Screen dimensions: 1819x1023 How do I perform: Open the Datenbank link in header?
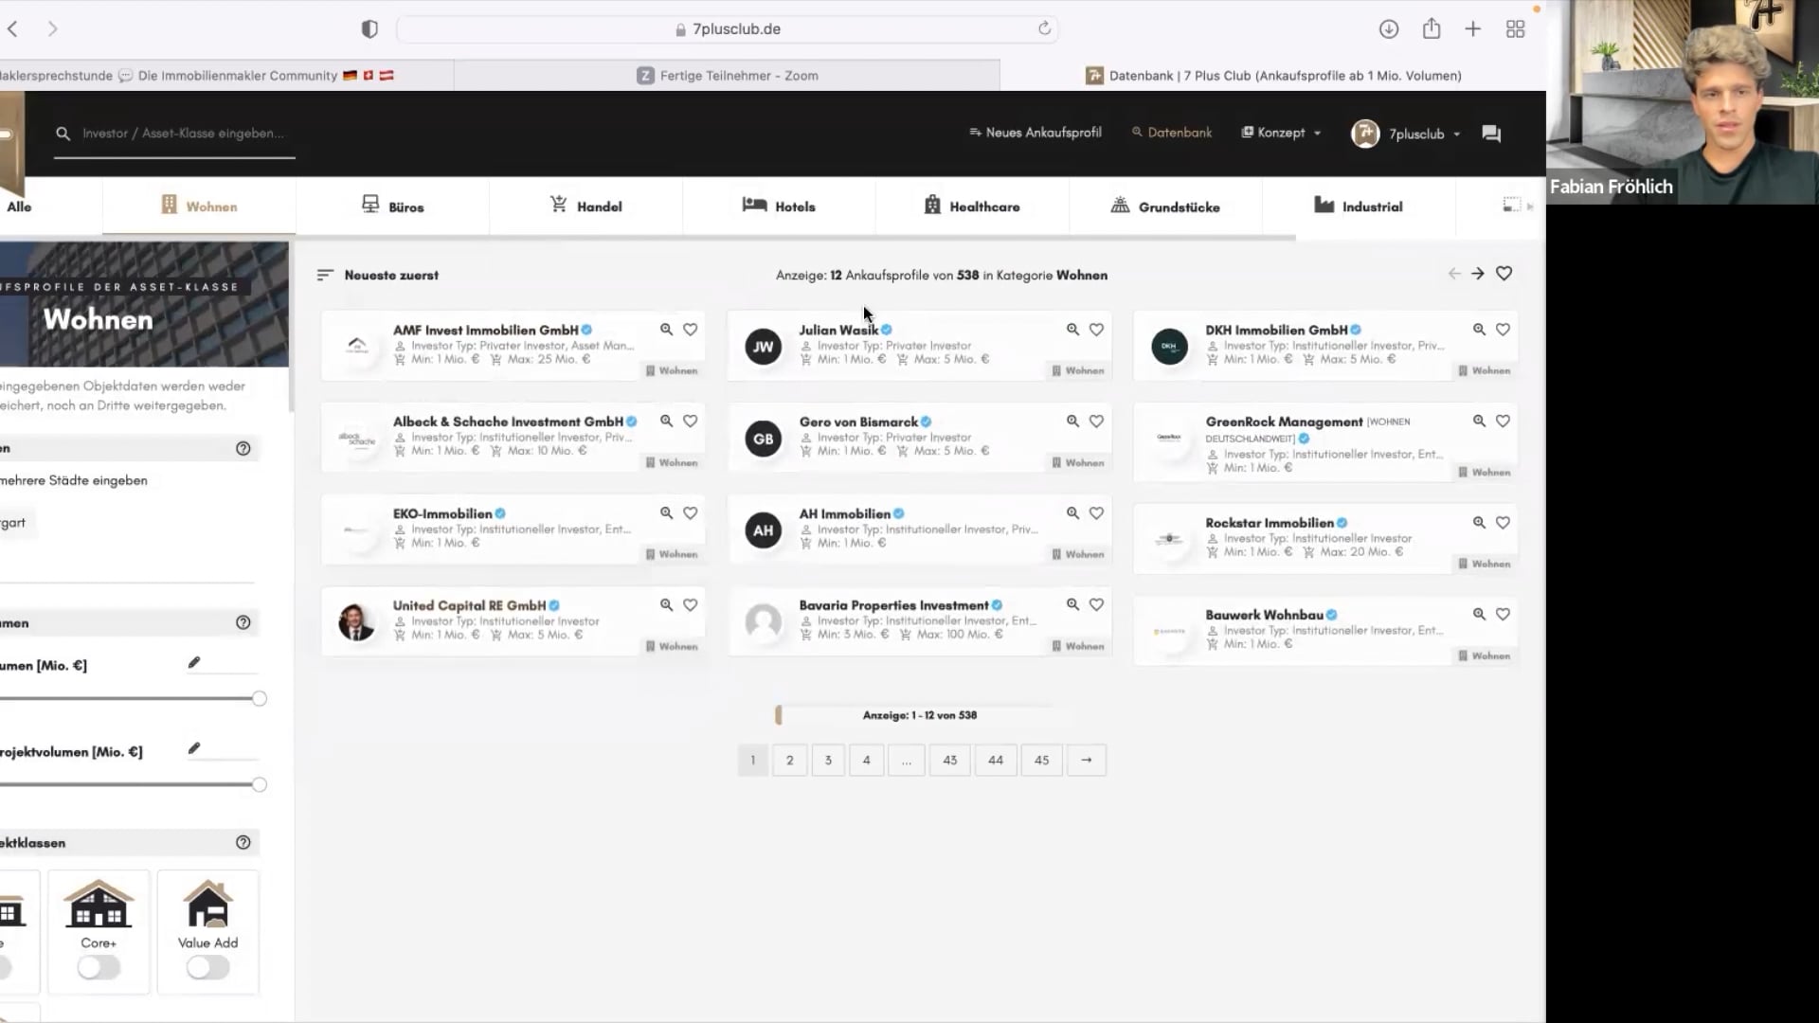coord(1172,133)
